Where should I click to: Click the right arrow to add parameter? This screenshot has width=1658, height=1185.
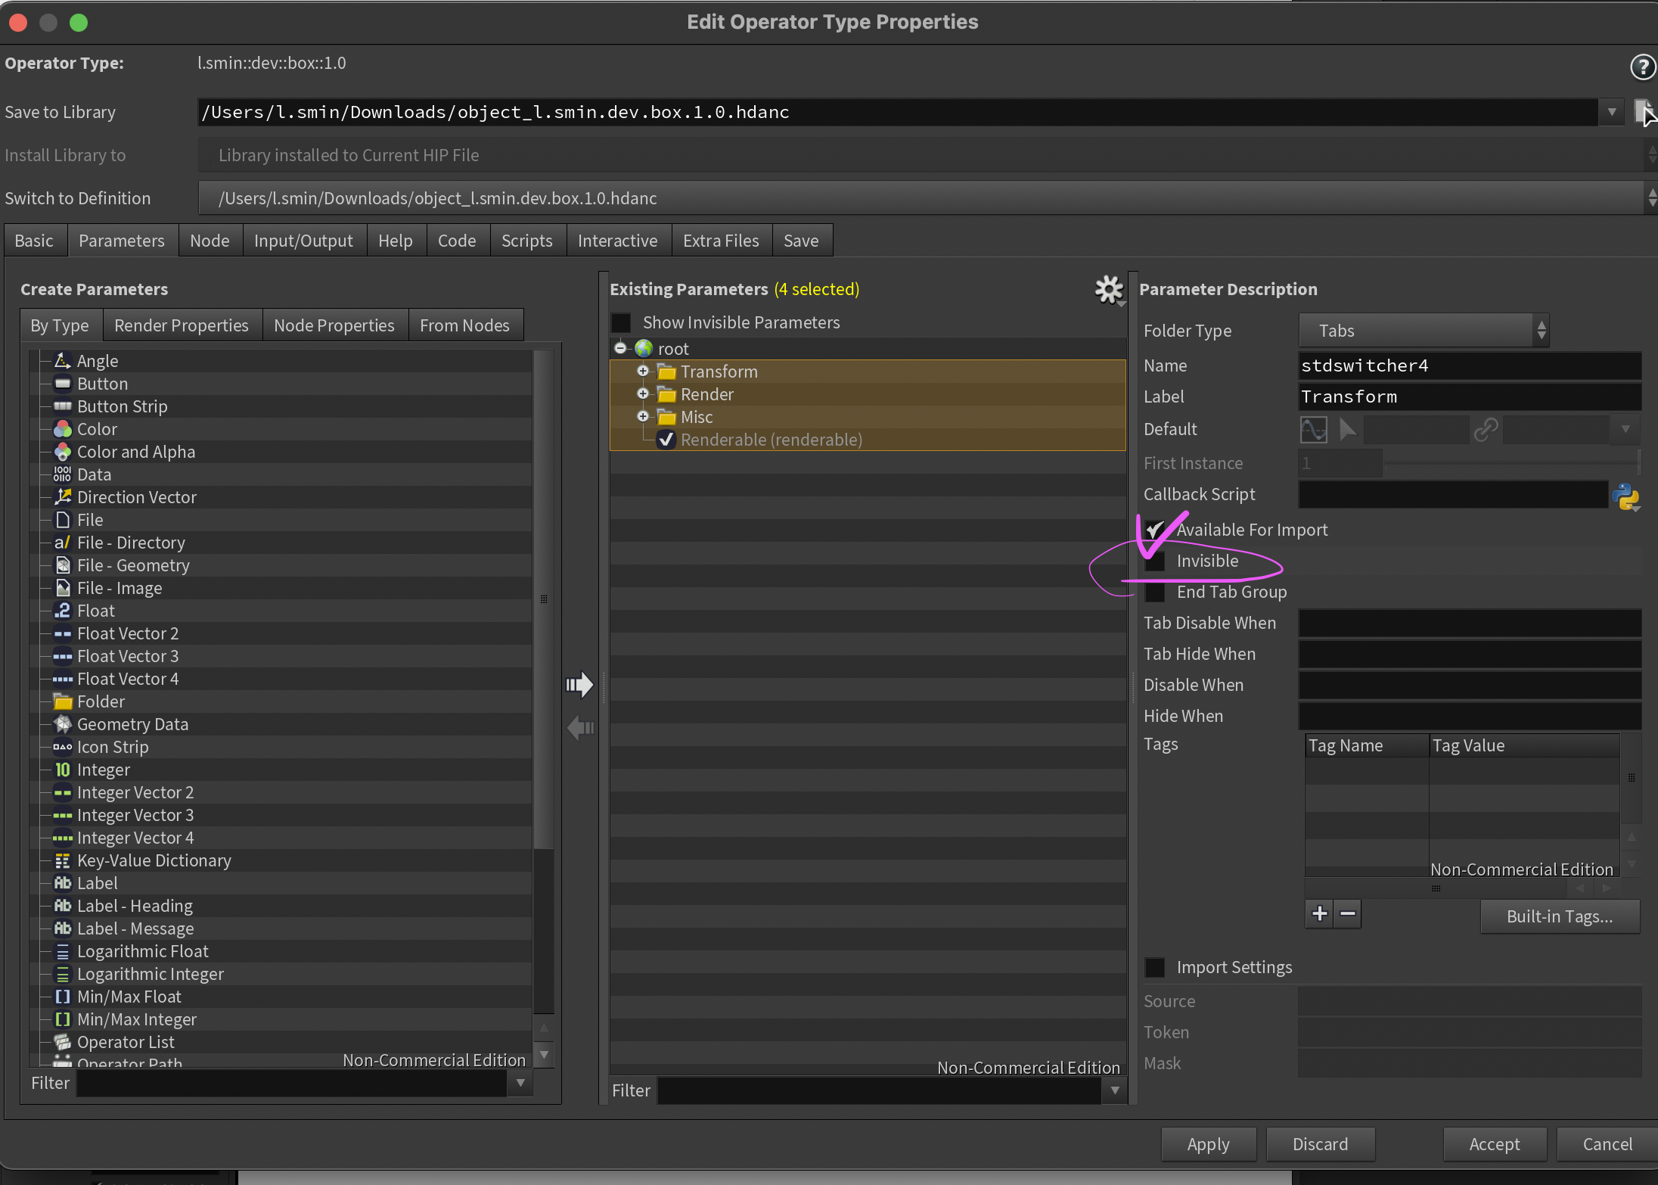(x=579, y=685)
